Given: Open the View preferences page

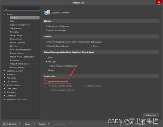Looking at the screenshot, I should (x=12, y=21).
